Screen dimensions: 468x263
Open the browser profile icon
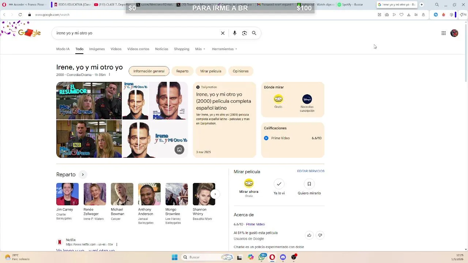coord(423,15)
